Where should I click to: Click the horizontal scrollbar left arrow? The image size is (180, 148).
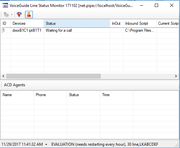pyautogui.click(x=3, y=76)
